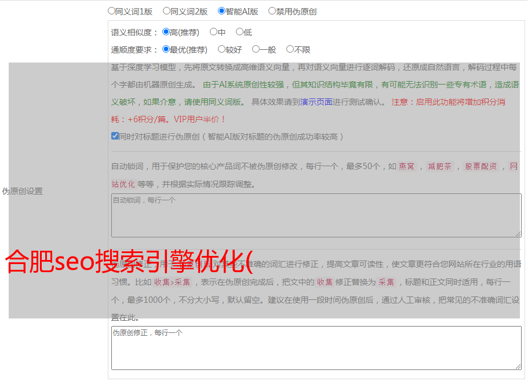This screenshot has height=381, width=528.
Task: Select the 同义词2版 radio option
Action: pos(166,11)
